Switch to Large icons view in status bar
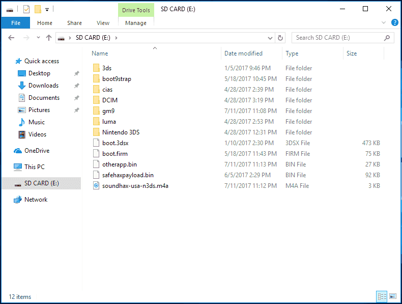402x304 pixels. pos(393,296)
